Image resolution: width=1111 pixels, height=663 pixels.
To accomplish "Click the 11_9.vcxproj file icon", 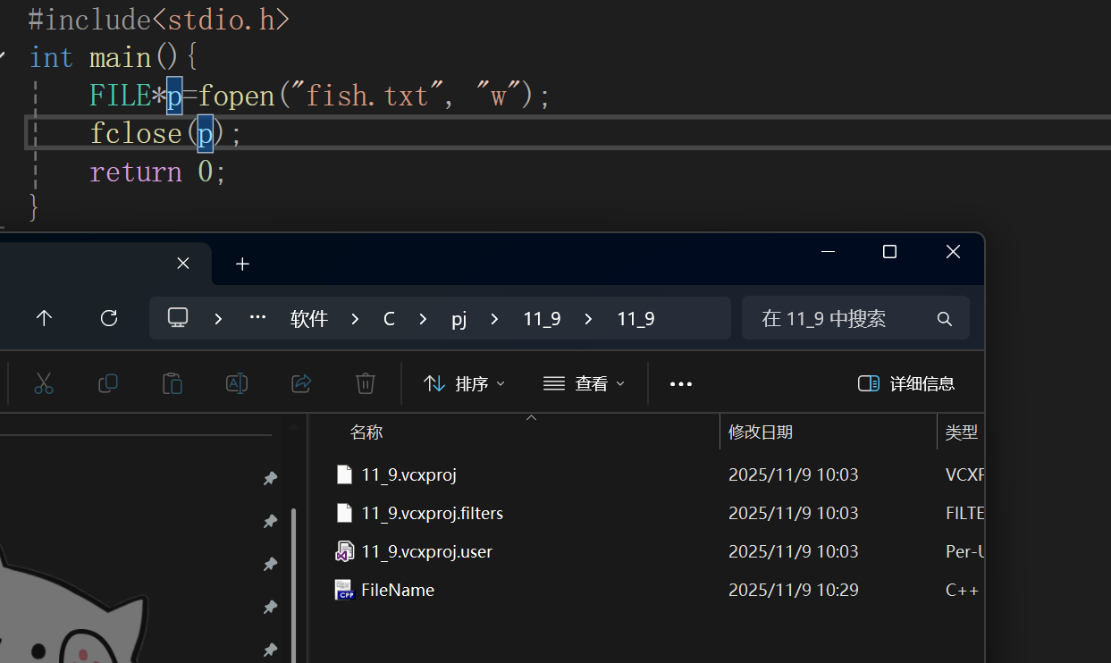I will point(344,474).
